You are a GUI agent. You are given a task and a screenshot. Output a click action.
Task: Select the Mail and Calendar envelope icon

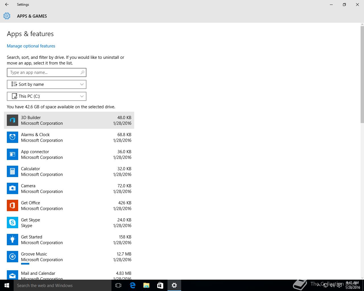pyautogui.click(x=13, y=275)
